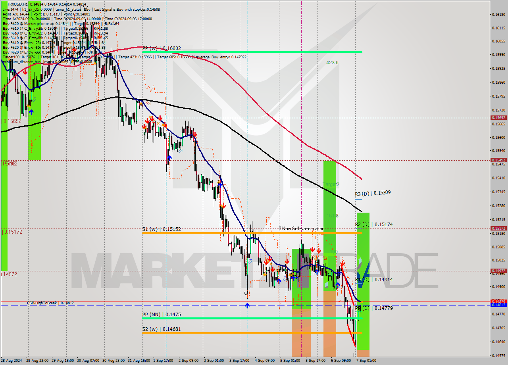Click '30 Aug 23:00' on the time axis
The width and height of the screenshot is (508, 365).
114,361
